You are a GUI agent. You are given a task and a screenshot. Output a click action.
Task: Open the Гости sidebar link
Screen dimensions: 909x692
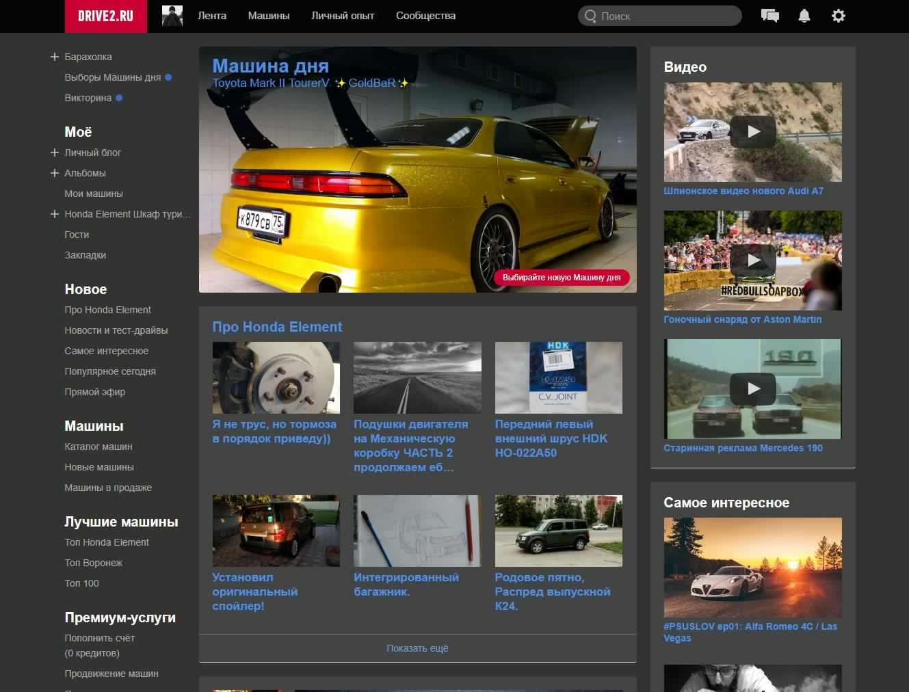pyautogui.click(x=77, y=235)
